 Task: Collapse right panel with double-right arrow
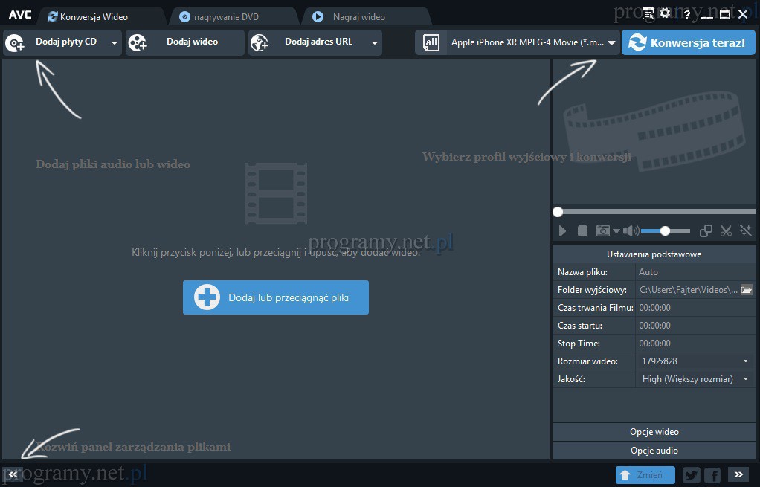(738, 474)
